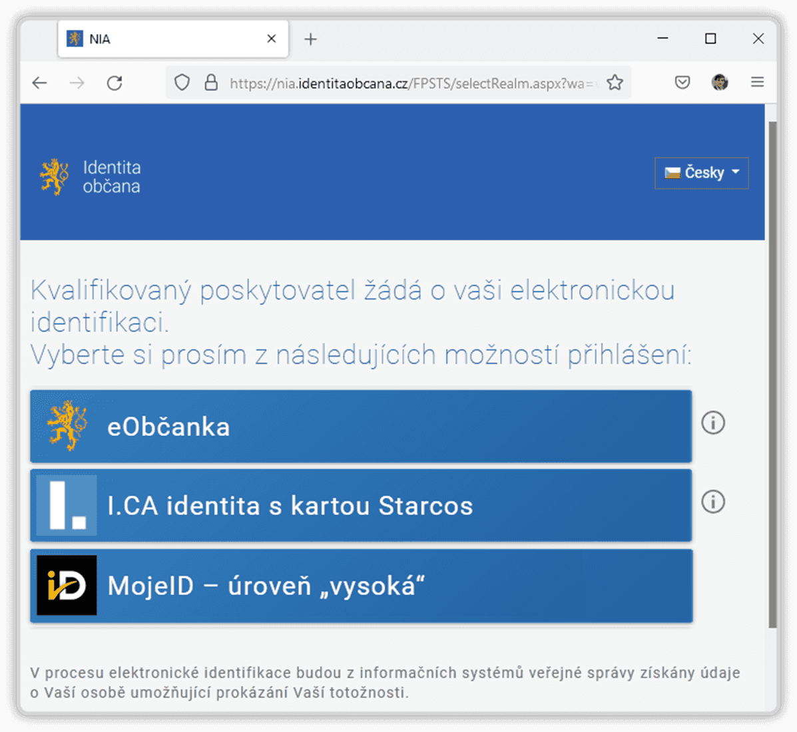Choose eObčanka login option
This screenshot has height=732, width=797.
(361, 427)
